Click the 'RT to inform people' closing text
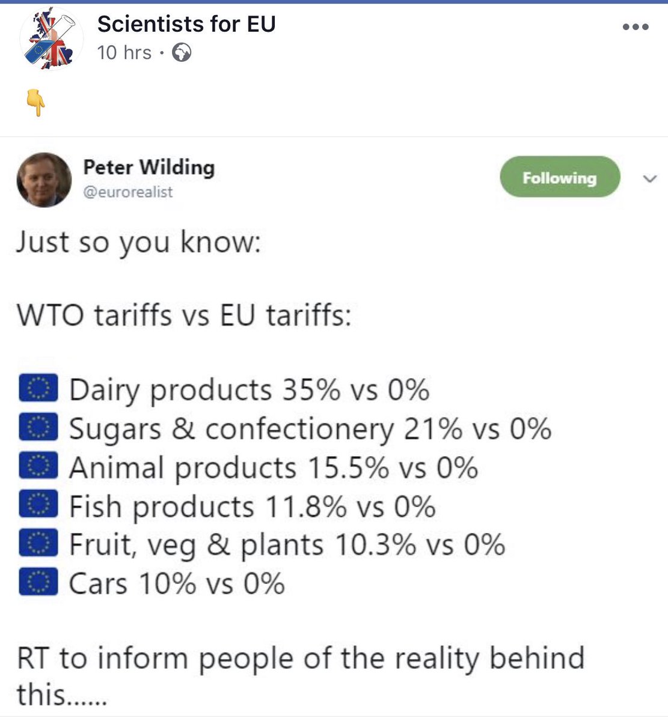Screen dimensions: 668x721 click(301, 676)
